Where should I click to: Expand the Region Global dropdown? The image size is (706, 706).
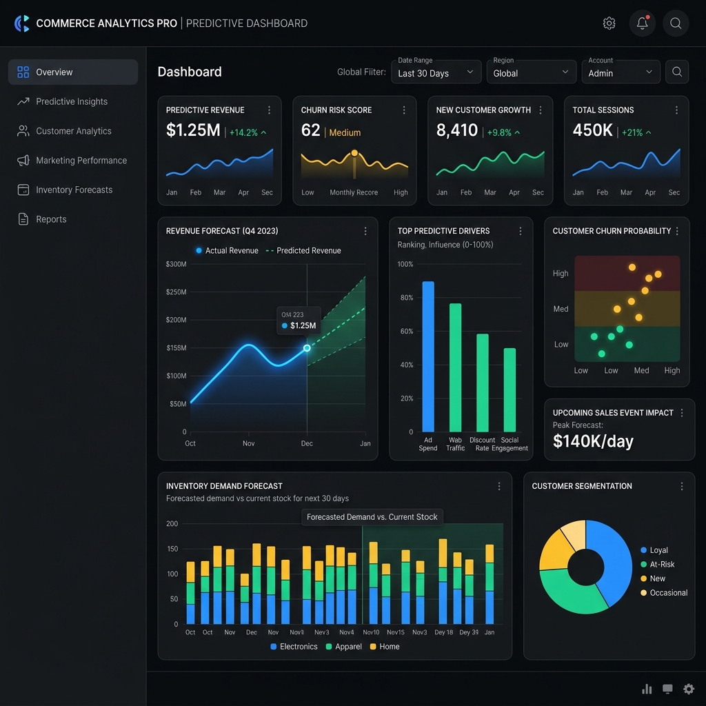tap(531, 72)
